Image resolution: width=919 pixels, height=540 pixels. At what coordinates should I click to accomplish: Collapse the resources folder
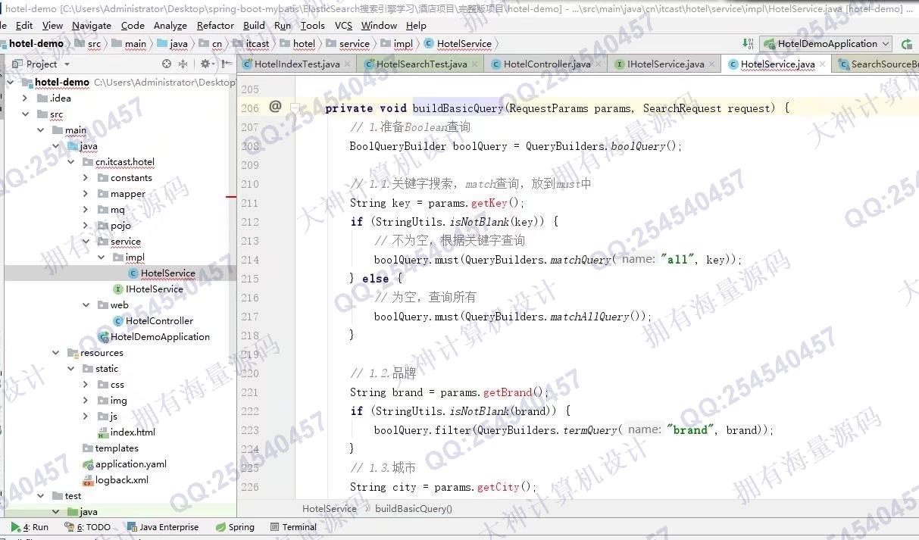point(55,352)
